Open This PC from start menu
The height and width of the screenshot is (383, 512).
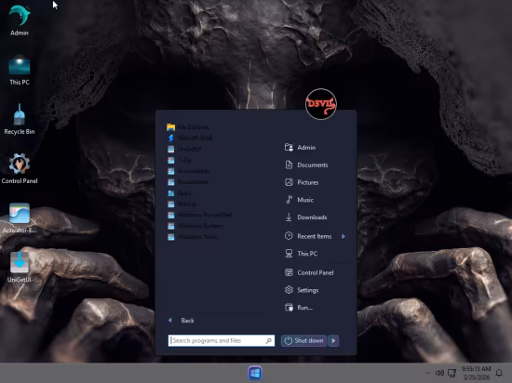pos(301,254)
